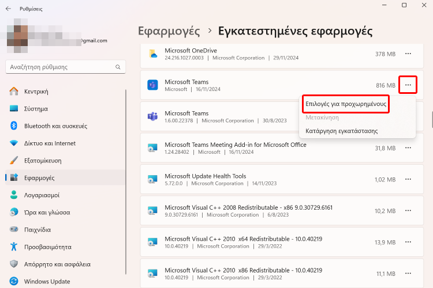Go back with the arrow beside Ρυθμίσεις
The height and width of the screenshot is (288, 433).
[x=8, y=9]
